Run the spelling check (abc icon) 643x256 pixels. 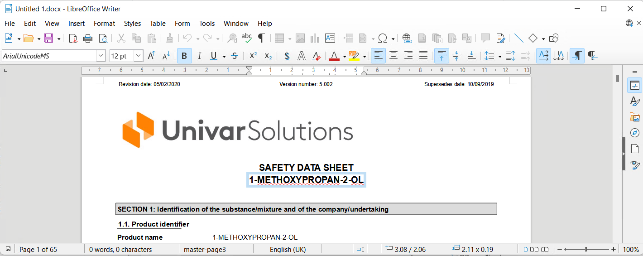click(246, 38)
